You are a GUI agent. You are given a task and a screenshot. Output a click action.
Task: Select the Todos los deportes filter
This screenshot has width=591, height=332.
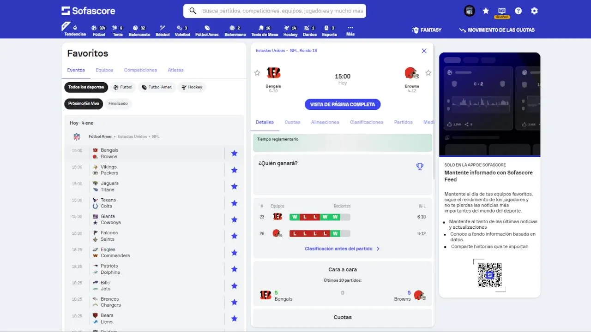86,87
